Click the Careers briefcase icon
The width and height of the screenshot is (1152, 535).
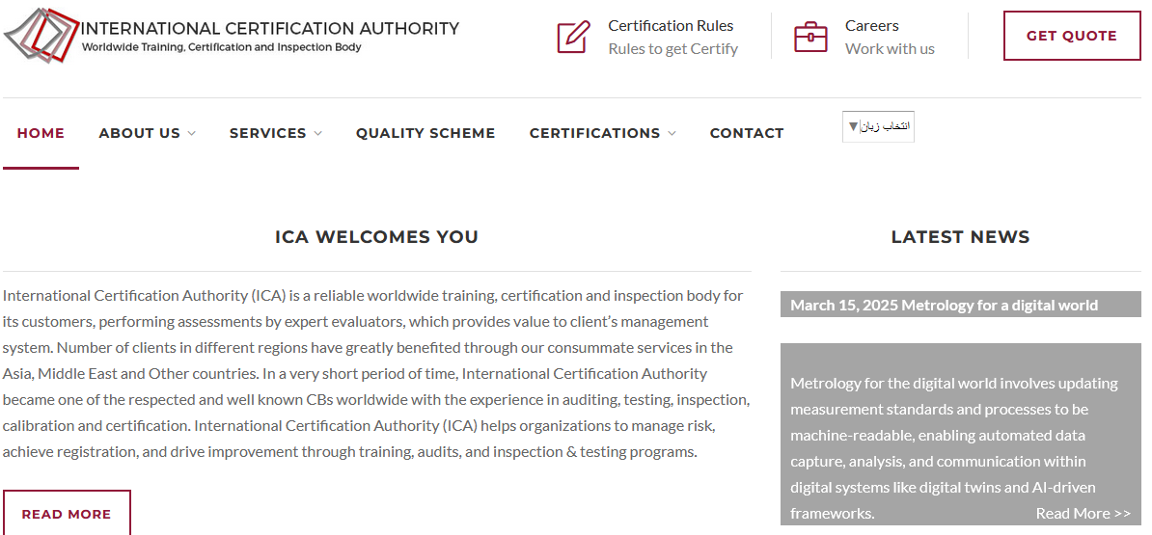(810, 37)
